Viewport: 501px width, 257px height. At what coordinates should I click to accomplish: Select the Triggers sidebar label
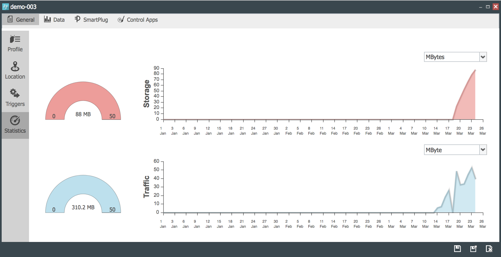point(15,104)
